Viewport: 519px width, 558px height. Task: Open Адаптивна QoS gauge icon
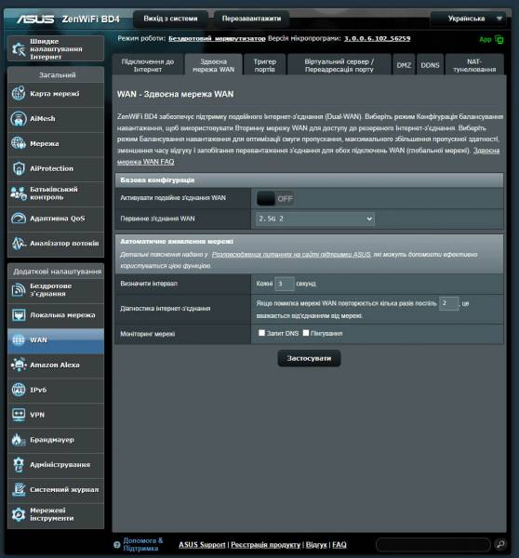(19, 219)
